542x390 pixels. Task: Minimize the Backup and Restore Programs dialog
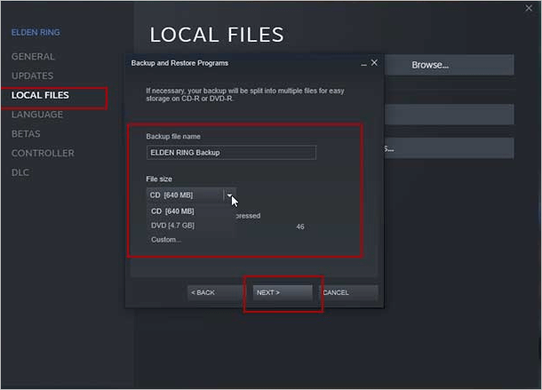363,63
